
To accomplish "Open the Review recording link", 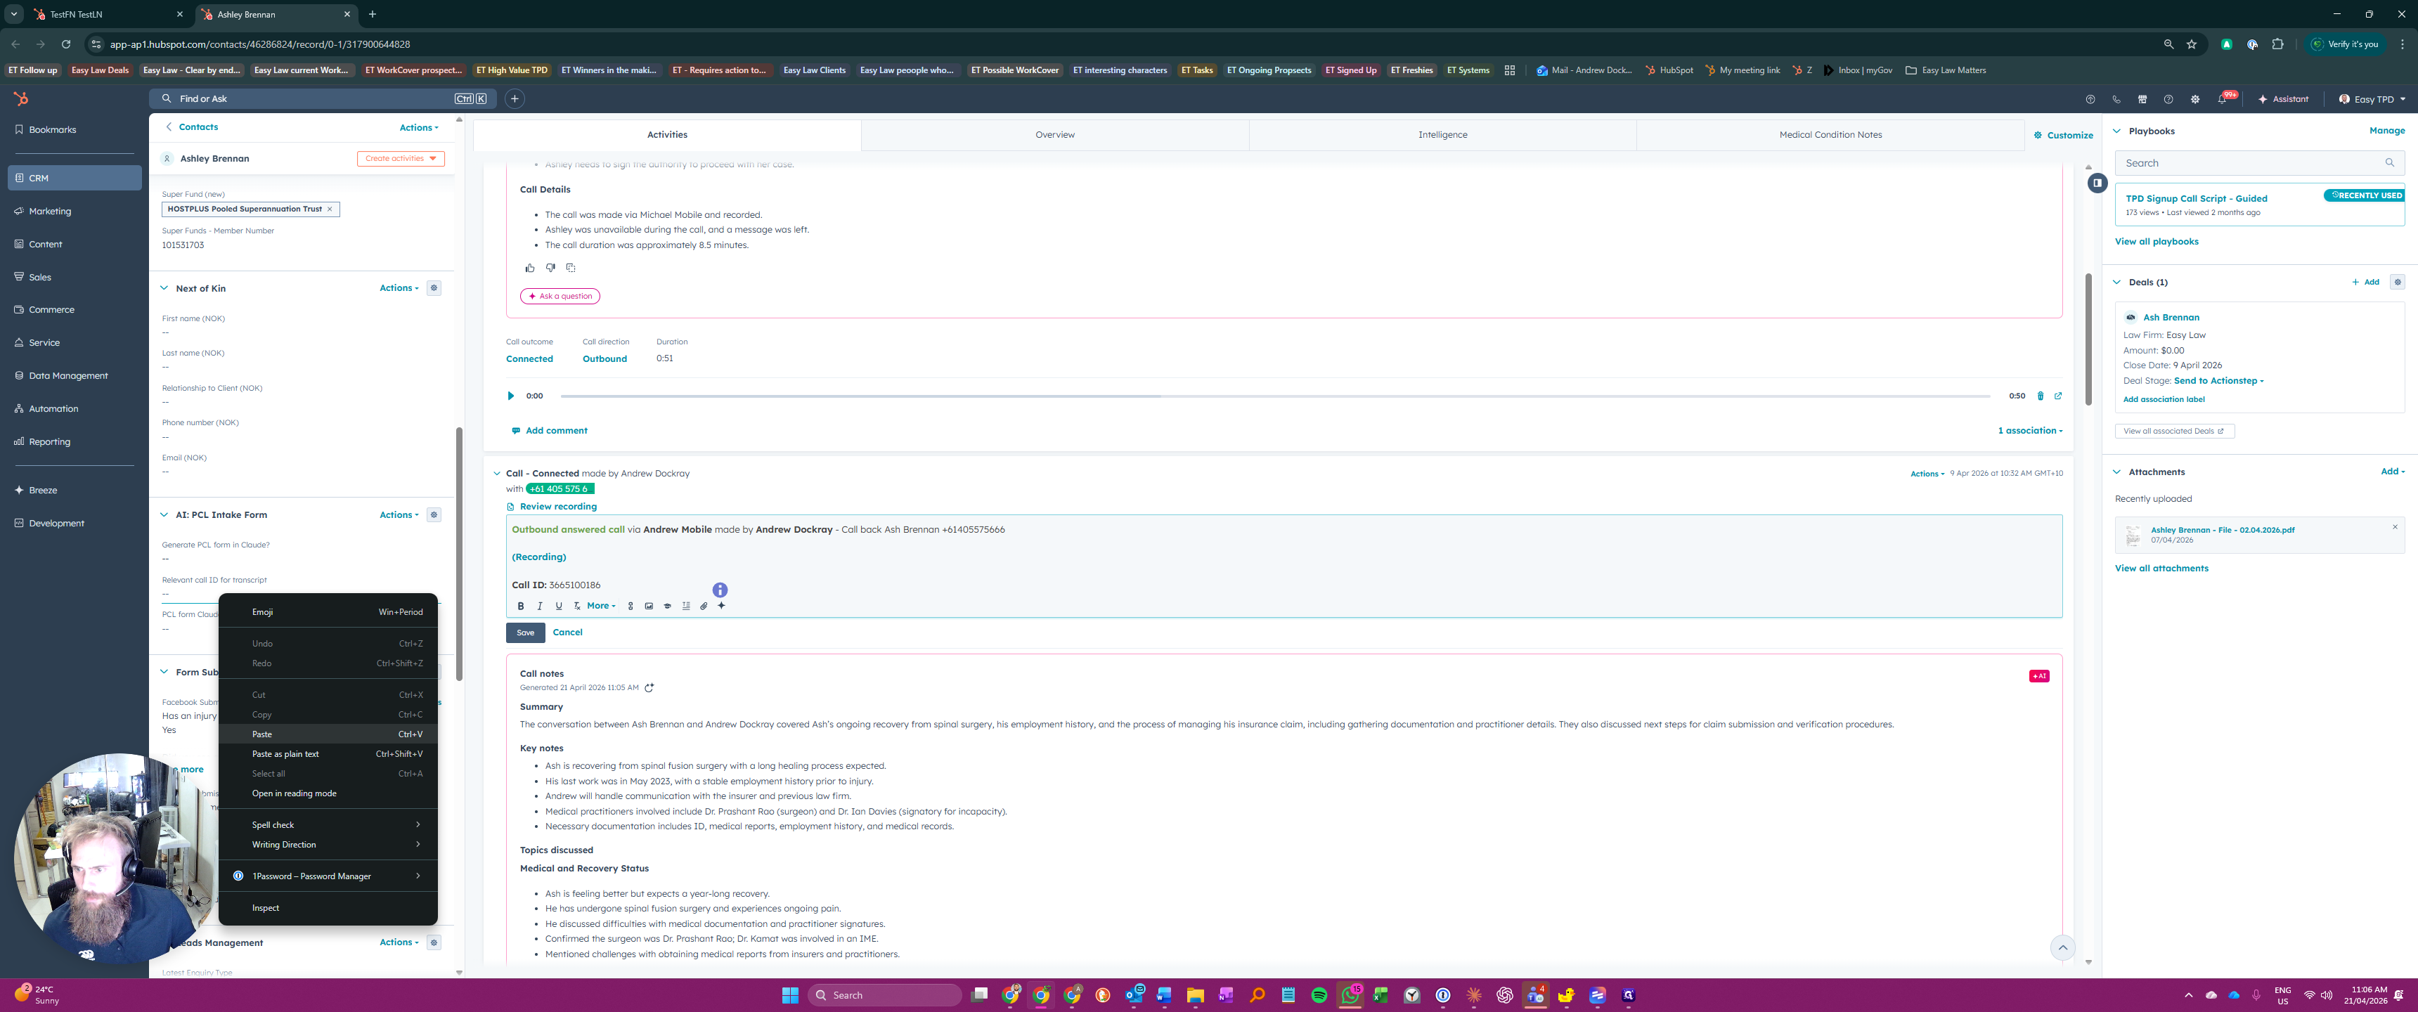I will [x=557, y=507].
